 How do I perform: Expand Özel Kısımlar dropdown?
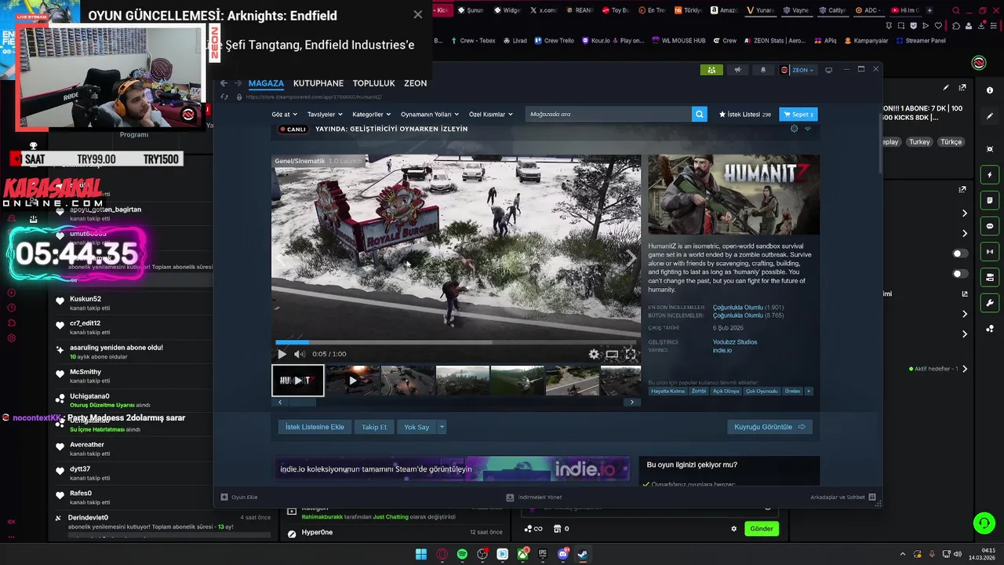pyautogui.click(x=490, y=115)
